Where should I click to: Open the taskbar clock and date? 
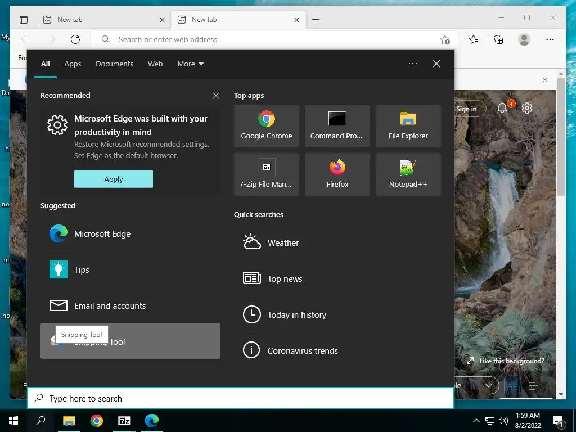(528, 421)
